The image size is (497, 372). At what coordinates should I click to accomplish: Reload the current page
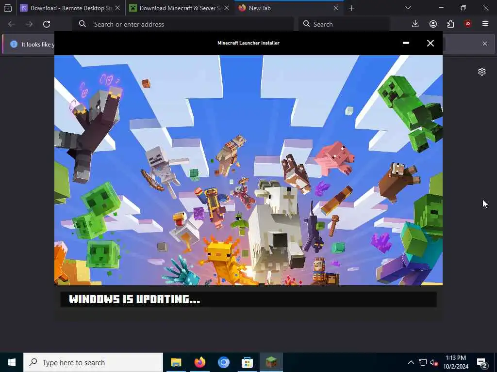tap(47, 24)
